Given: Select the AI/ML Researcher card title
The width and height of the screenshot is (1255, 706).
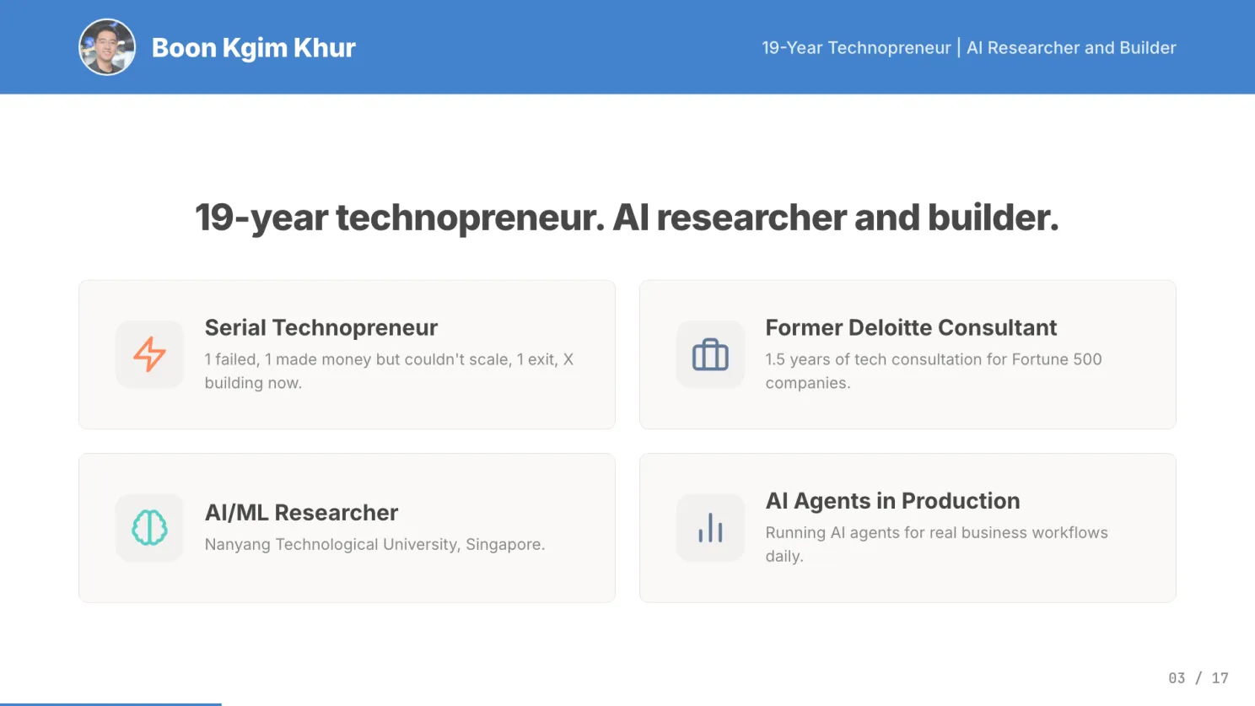Looking at the screenshot, I should tap(301, 513).
